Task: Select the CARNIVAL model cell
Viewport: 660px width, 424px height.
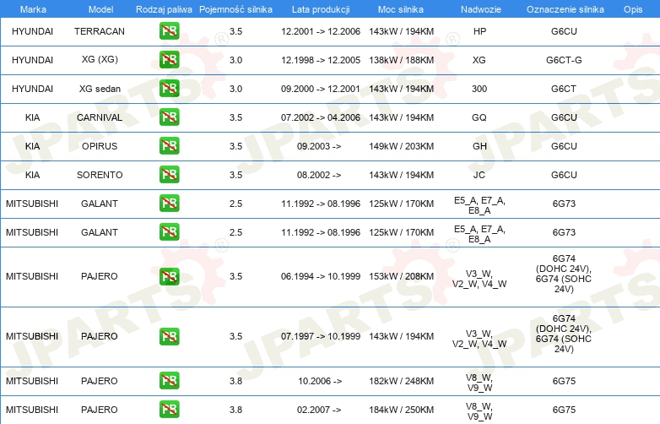Action: (x=100, y=117)
